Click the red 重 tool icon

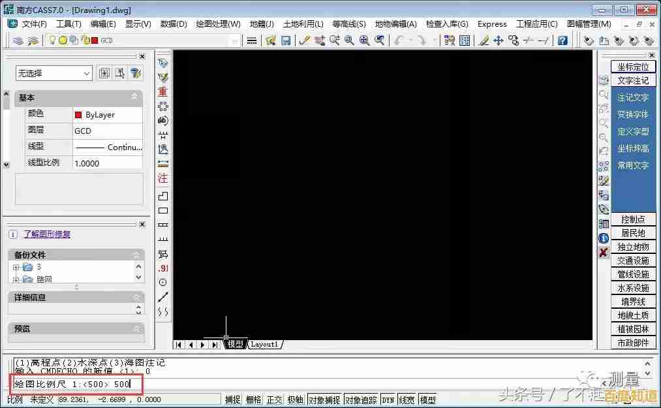(x=162, y=92)
